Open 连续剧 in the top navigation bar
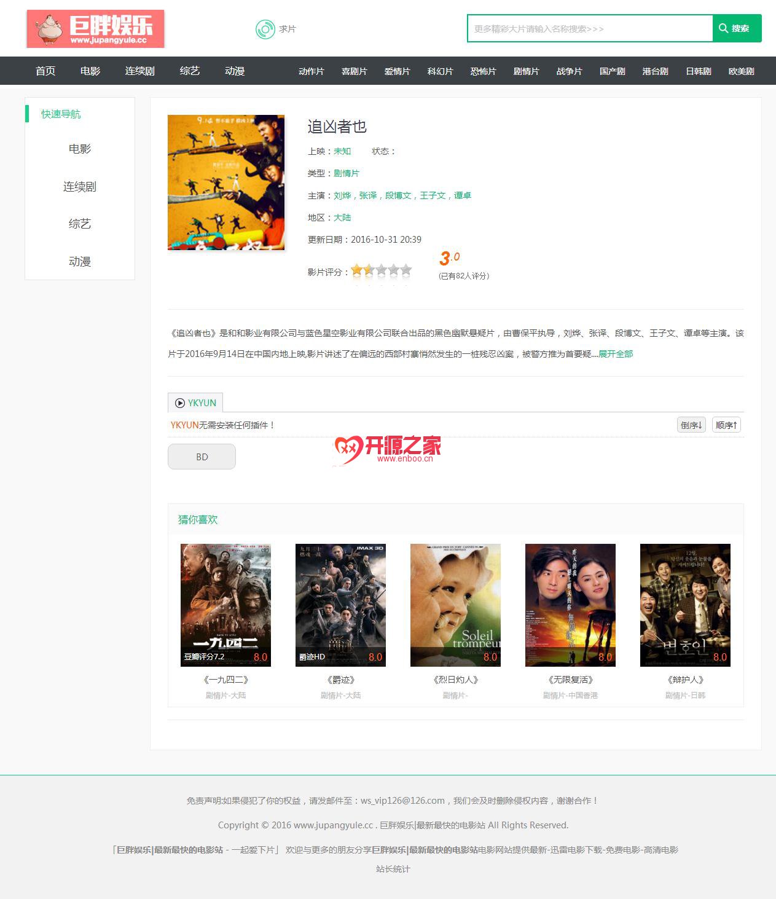Screen dimensions: 776x899 [x=140, y=71]
